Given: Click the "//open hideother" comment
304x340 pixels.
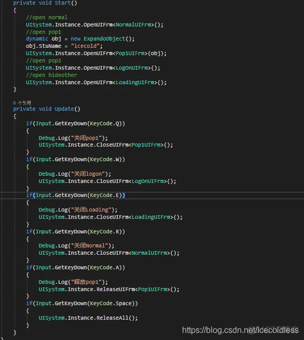Looking at the screenshot, I should pyautogui.click(x=51, y=75).
